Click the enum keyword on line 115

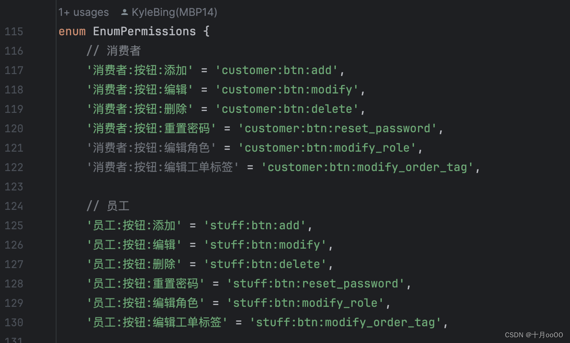click(x=72, y=32)
